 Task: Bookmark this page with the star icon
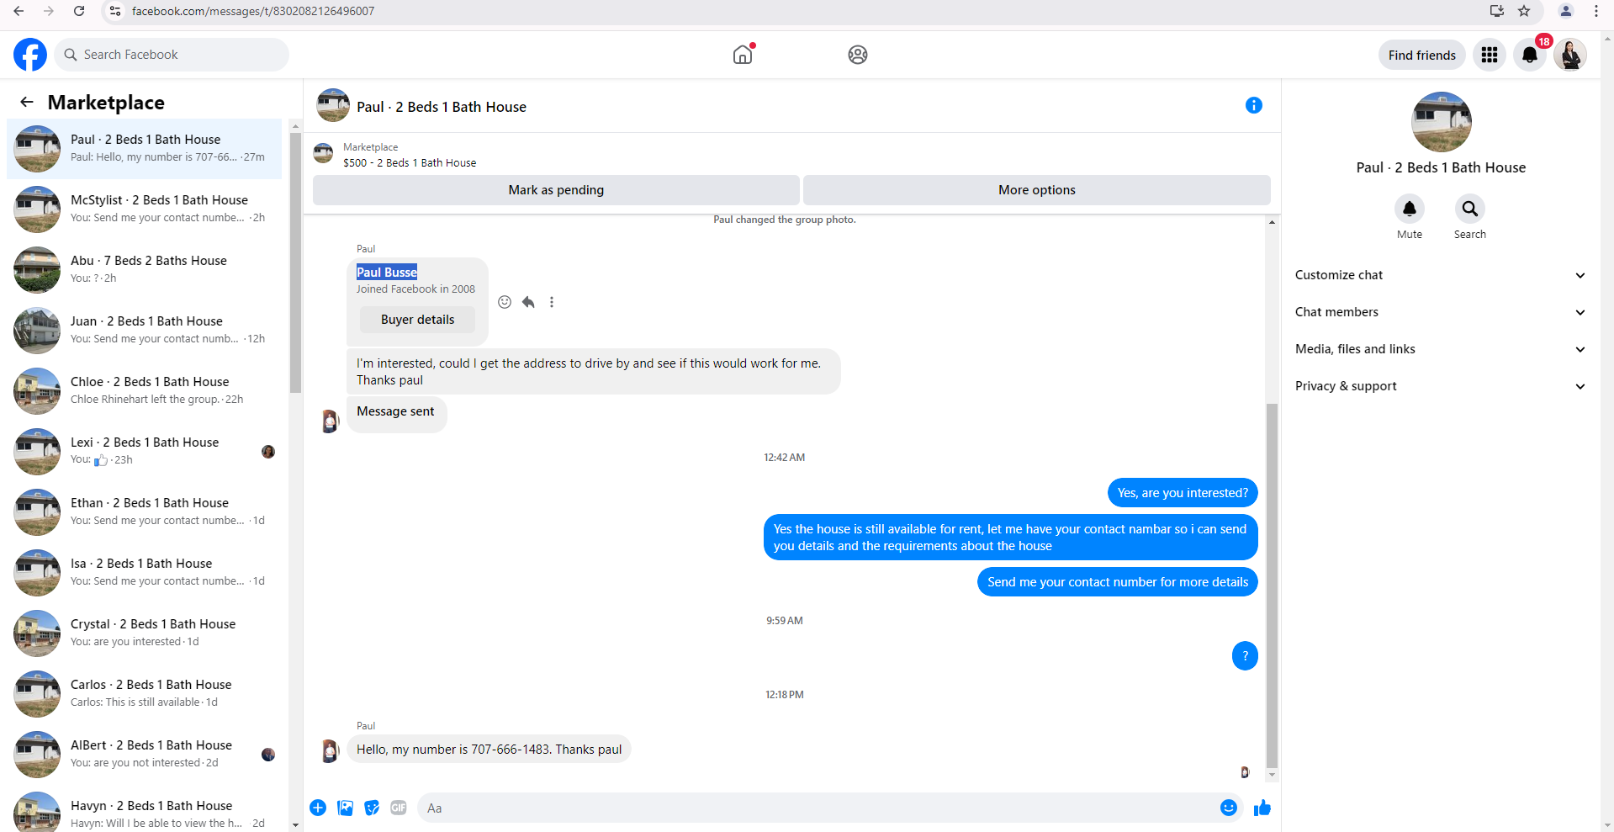click(x=1524, y=11)
